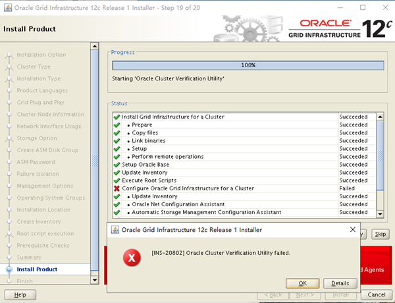Select the Network Interface Usage step
The image size is (395, 303).
pos(49,126)
